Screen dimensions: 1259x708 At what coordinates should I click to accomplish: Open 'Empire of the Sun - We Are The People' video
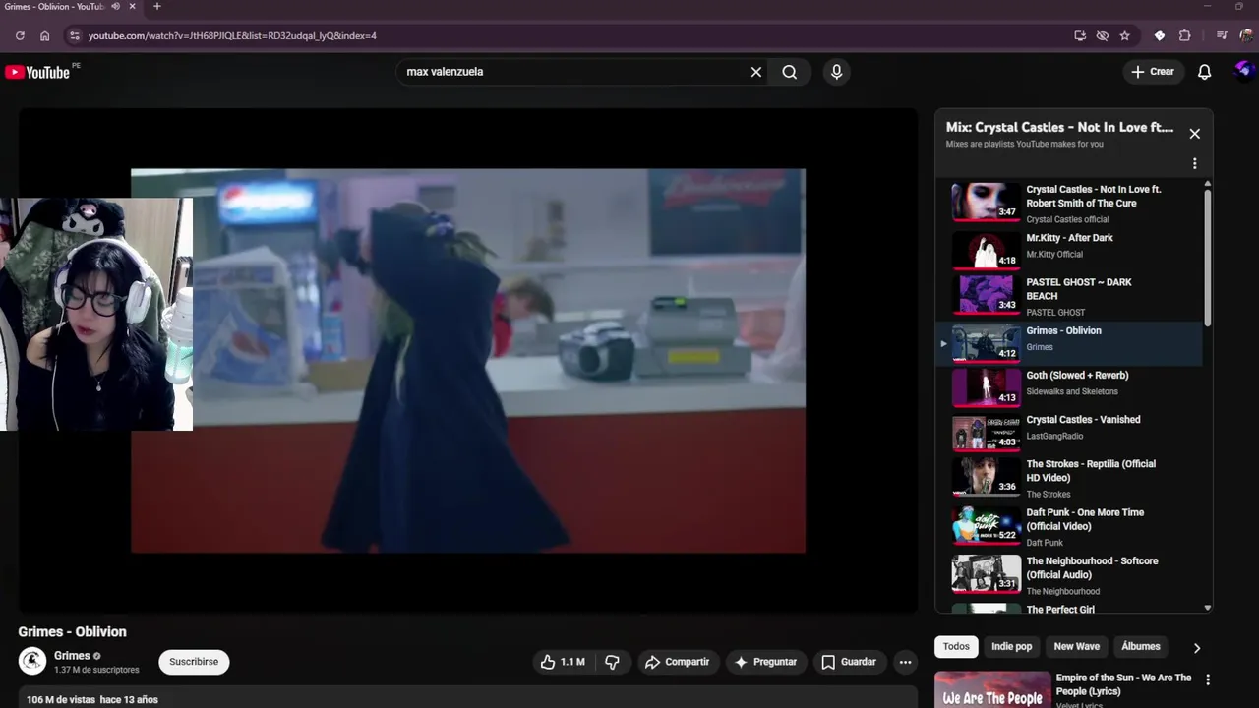click(x=1123, y=683)
